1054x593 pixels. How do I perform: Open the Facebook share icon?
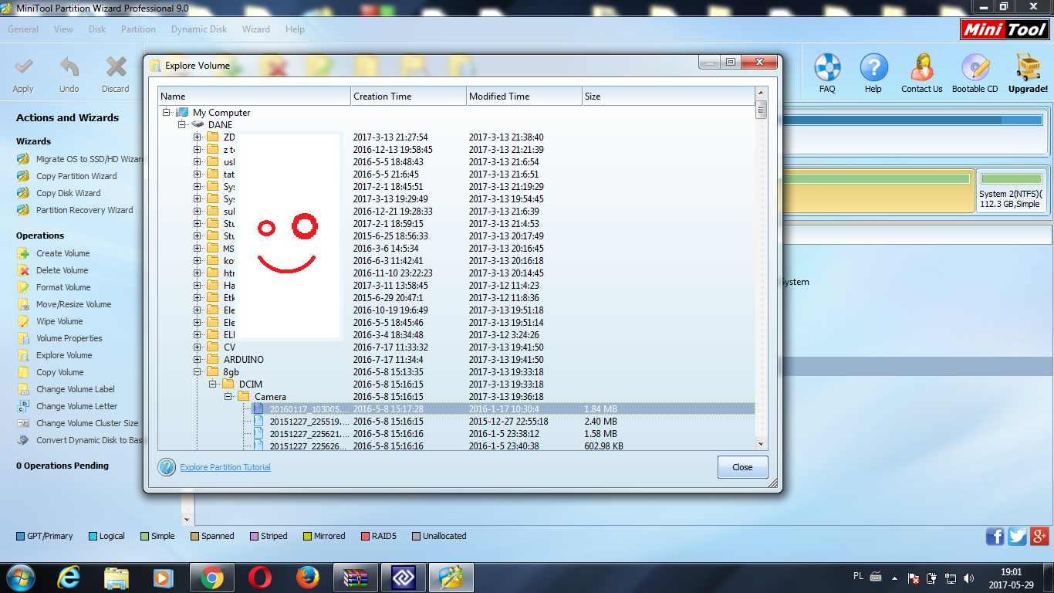point(995,536)
